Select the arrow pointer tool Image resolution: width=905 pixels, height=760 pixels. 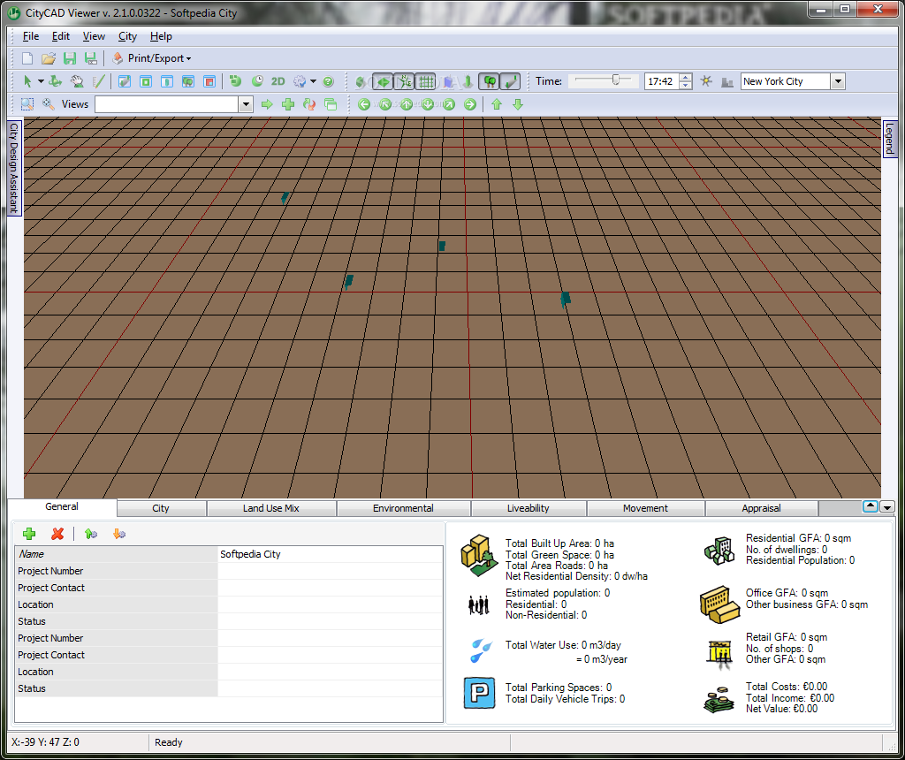click(x=27, y=81)
